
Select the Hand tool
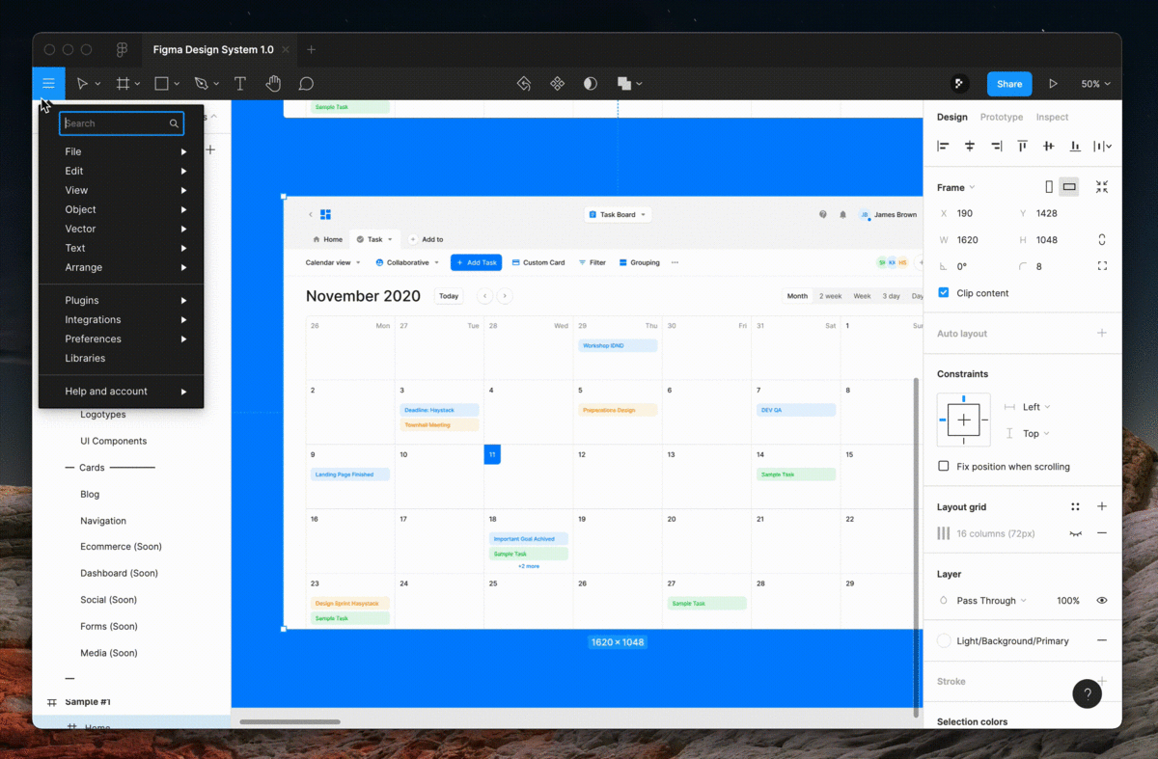pyautogui.click(x=273, y=84)
